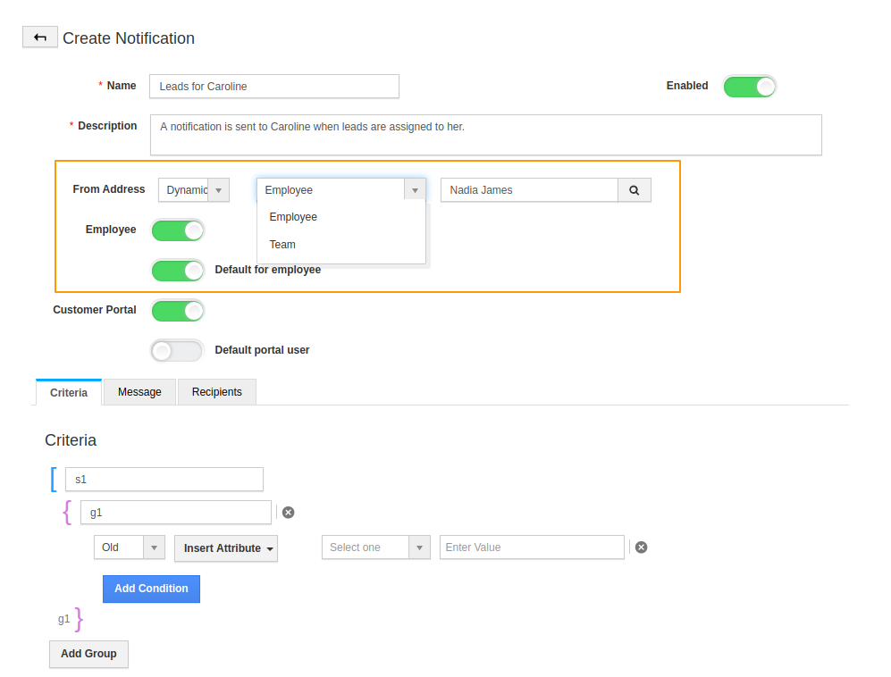Click the search icon beside Nadia James
The width and height of the screenshot is (891, 677).
coord(635,190)
